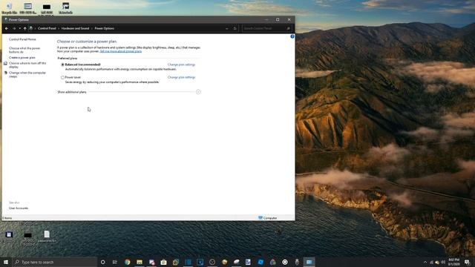
Task: Open the clock and date flyout
Action: point(453,262)
